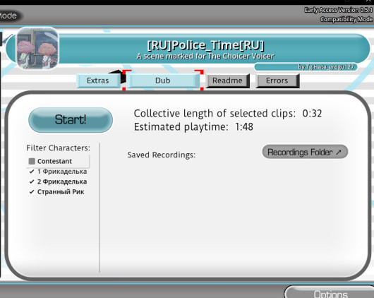The image size is (374, 298).
Task: Click the Police_Time scene thumbnail image
Action: point(37,48)
